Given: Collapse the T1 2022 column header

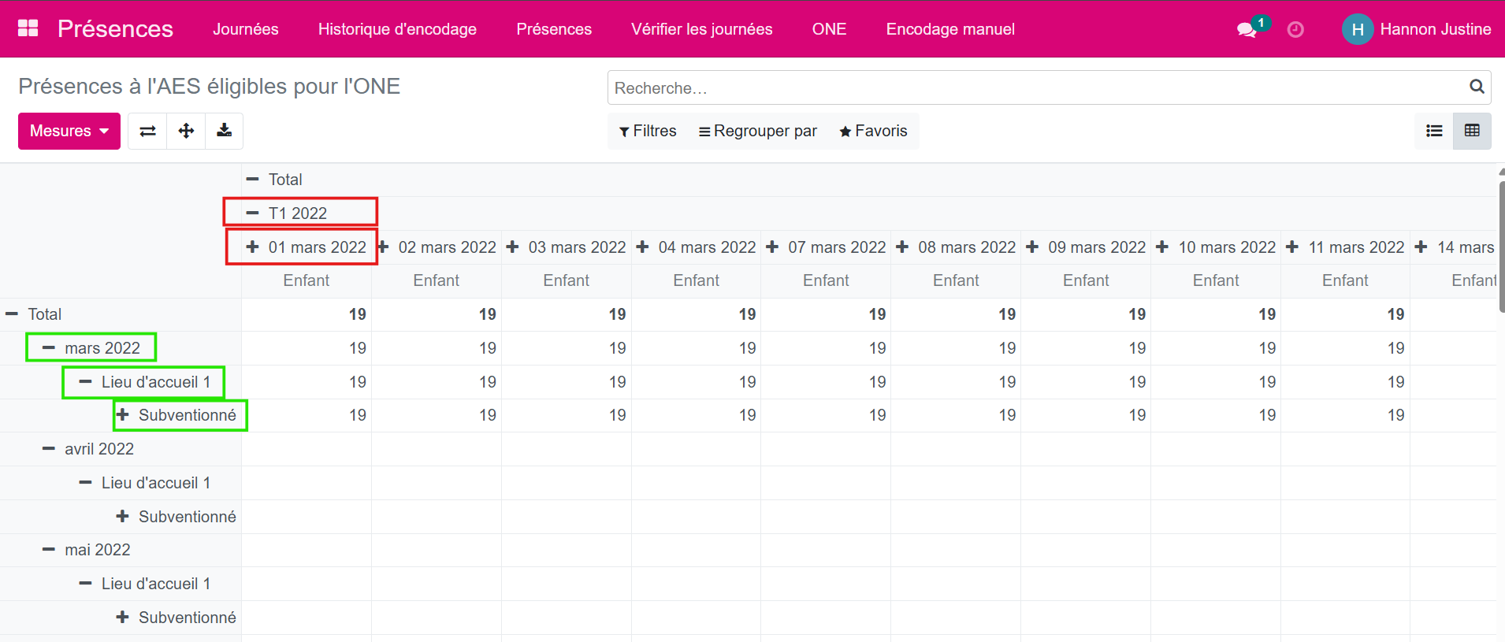Looking at the screenshot, I should (297, 213).
